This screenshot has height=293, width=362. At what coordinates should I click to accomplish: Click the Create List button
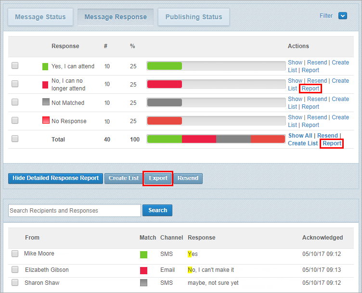click(124, 178)
